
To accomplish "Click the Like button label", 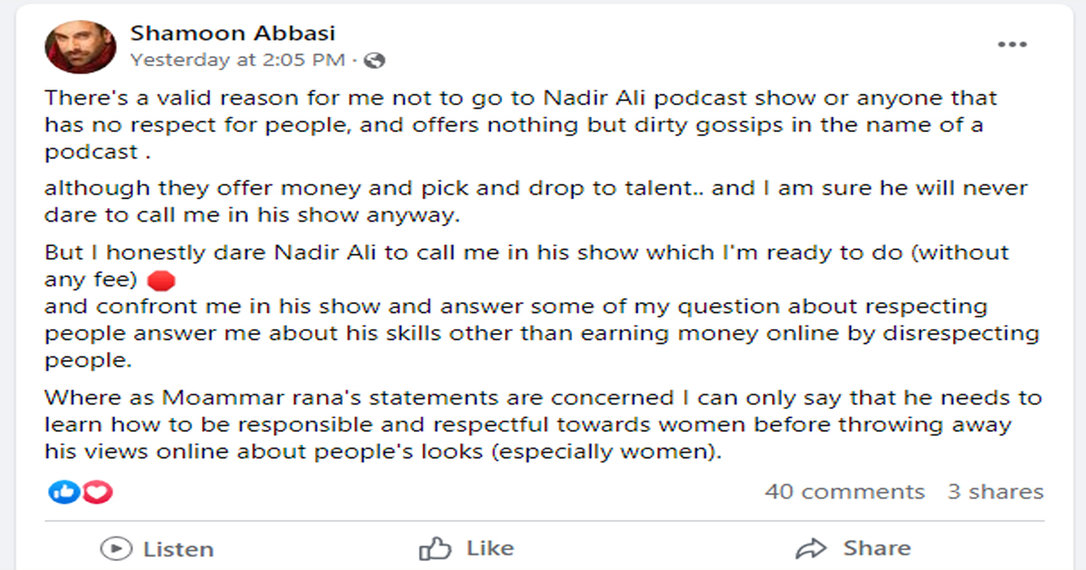I will 491,548.
